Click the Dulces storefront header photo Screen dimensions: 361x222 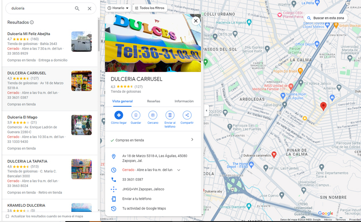pyautogui.click(x=153, y=43)
